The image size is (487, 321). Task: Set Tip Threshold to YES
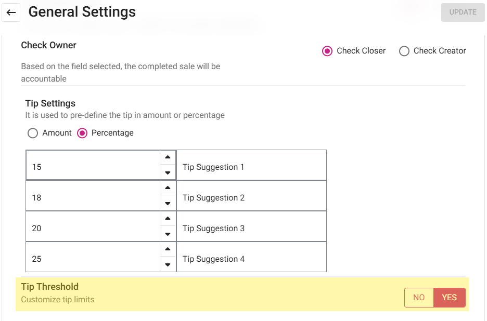coord(449,298)
